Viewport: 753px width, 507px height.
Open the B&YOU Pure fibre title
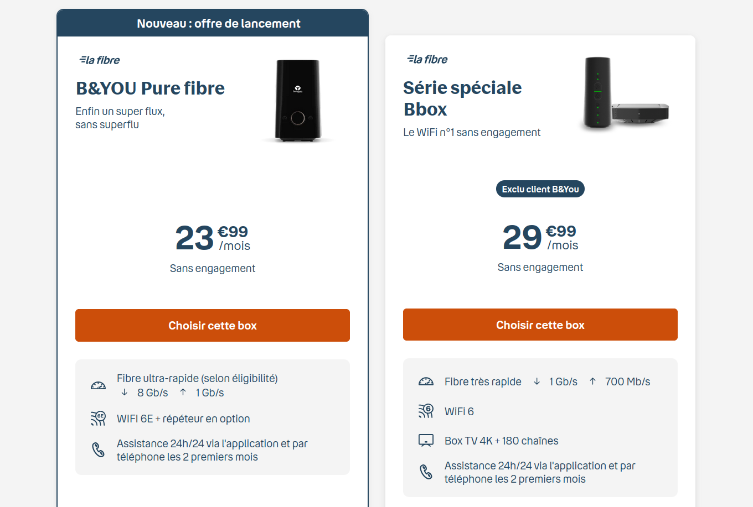pos(150,88)
